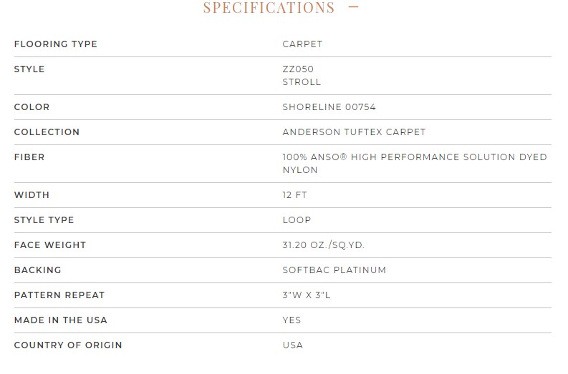Viewport: 568px width, 374px height.
Task: Collapse the Specifications section minus icon
Action: (353, 6)
